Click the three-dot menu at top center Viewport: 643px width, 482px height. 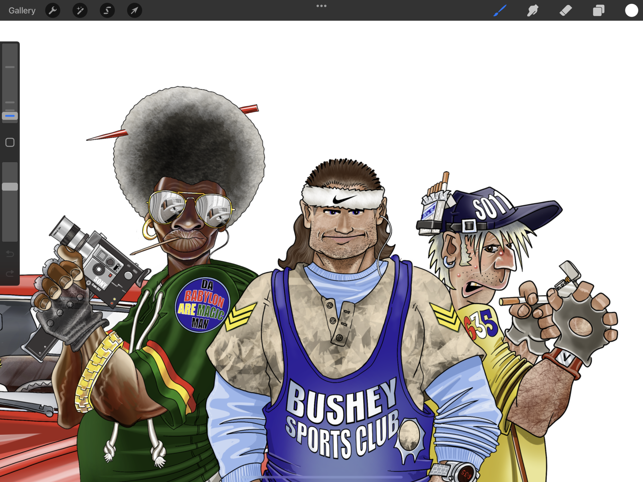(321, 6)
